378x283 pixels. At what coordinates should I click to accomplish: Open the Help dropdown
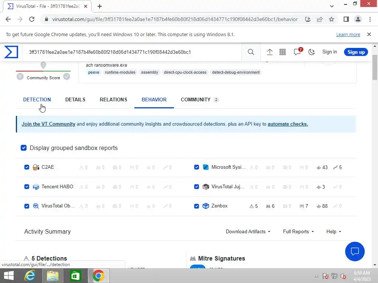pyautogui.click(x=334, y=231)
